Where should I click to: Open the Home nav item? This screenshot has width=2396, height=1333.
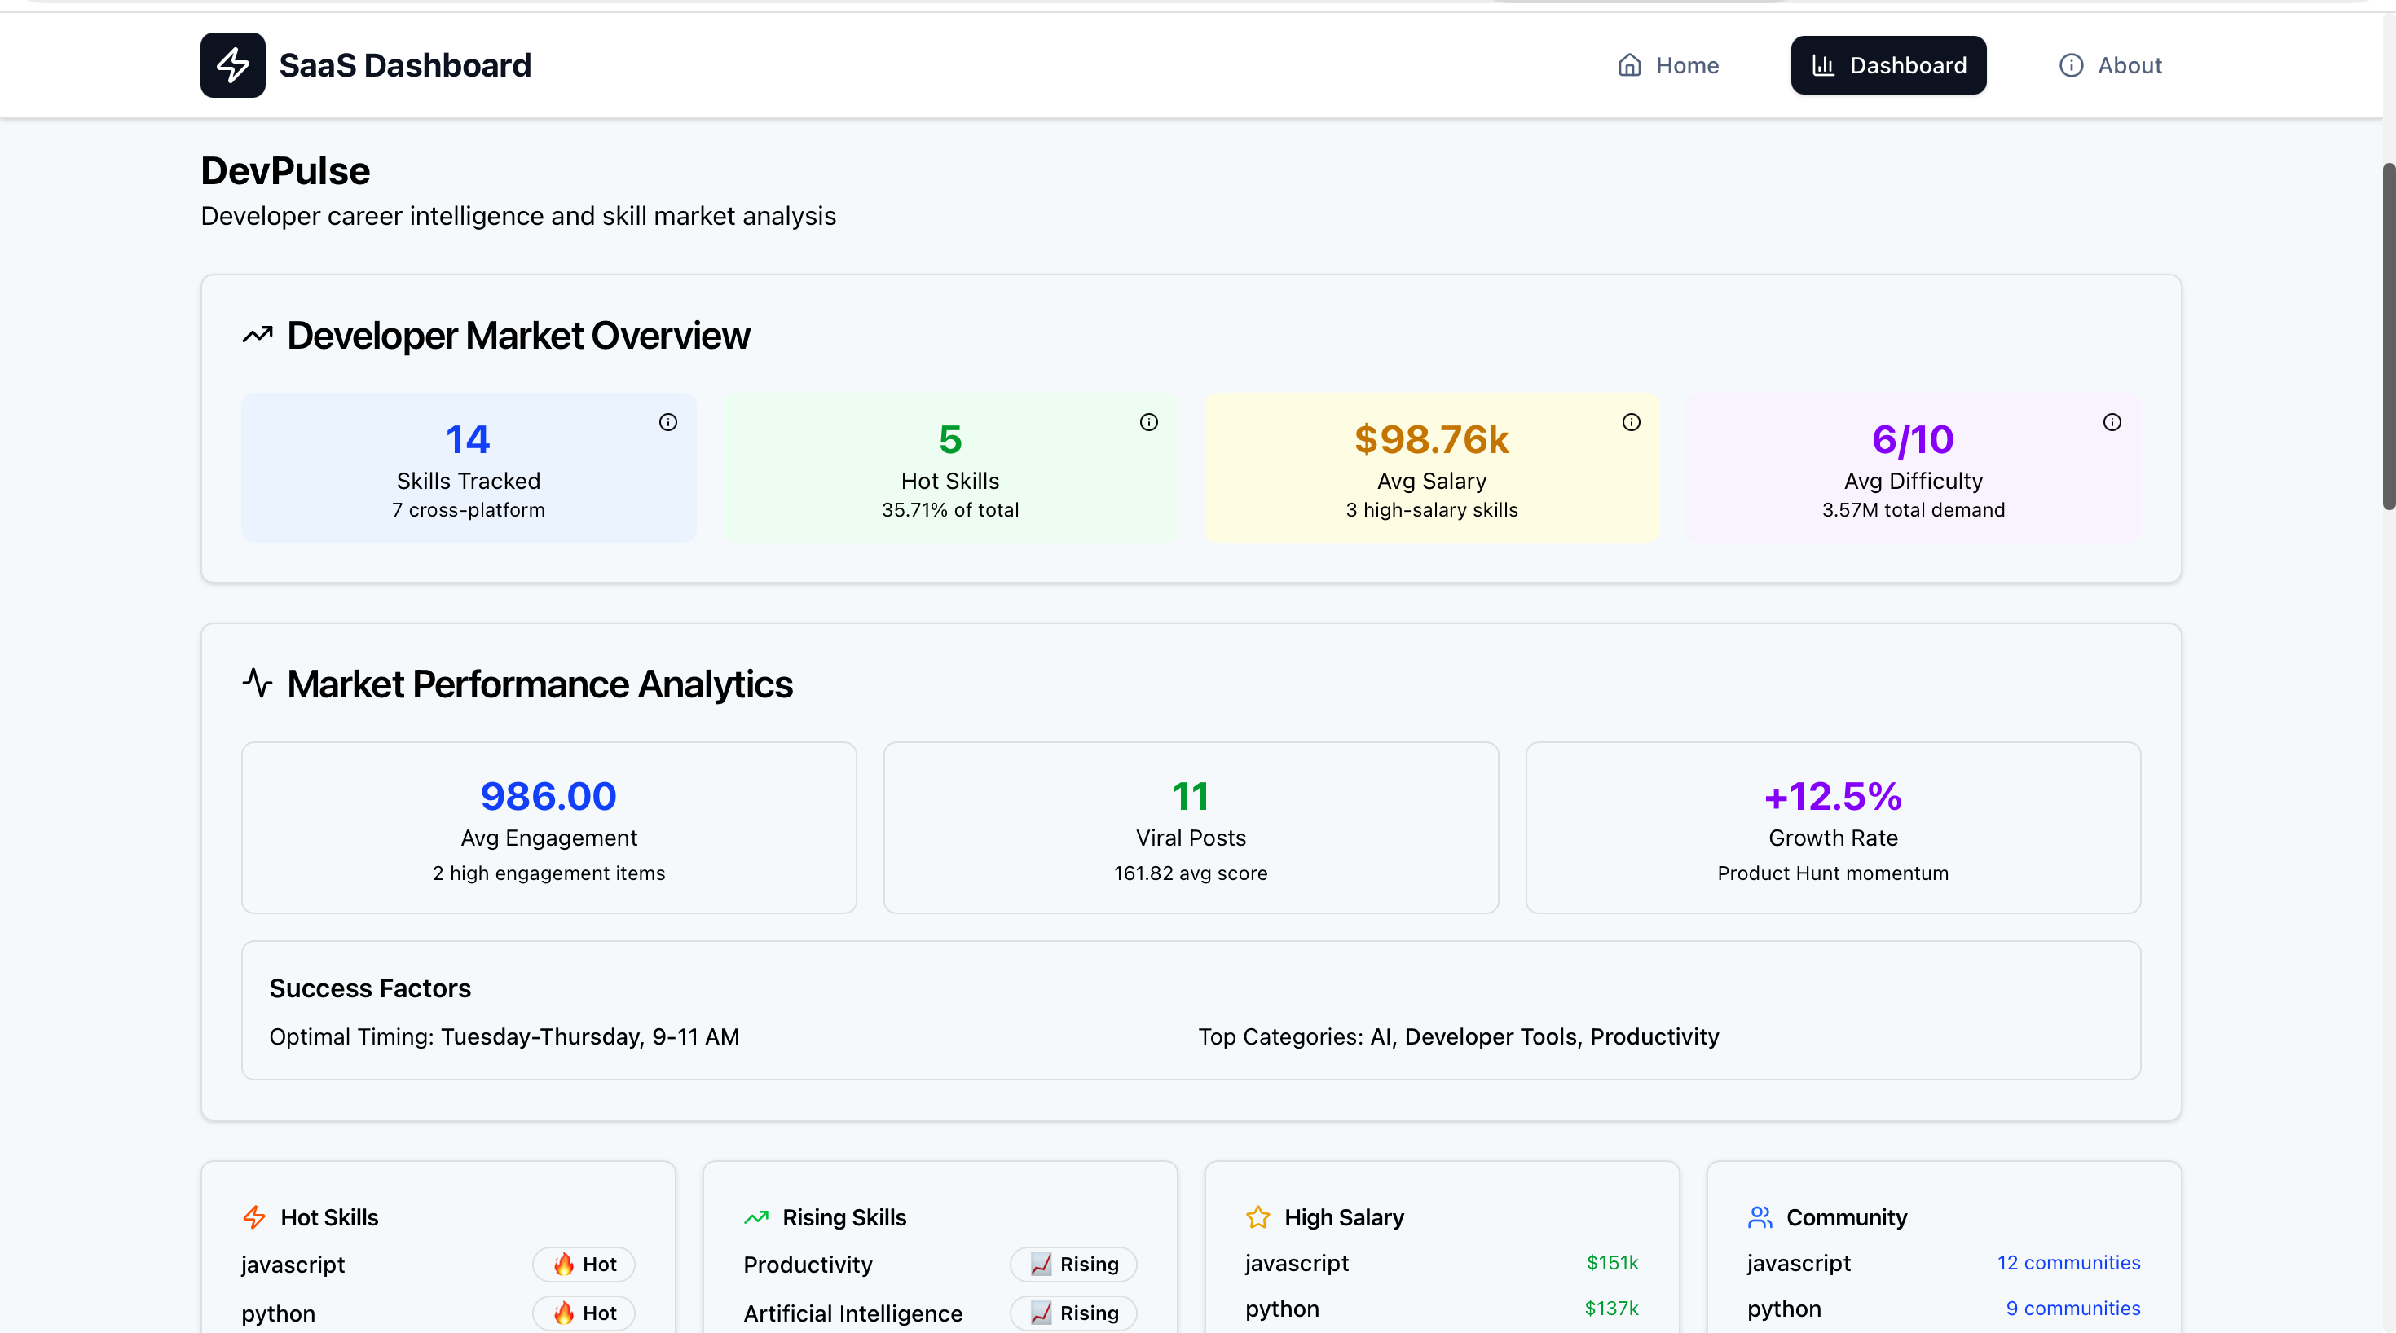click(1669, 65)
